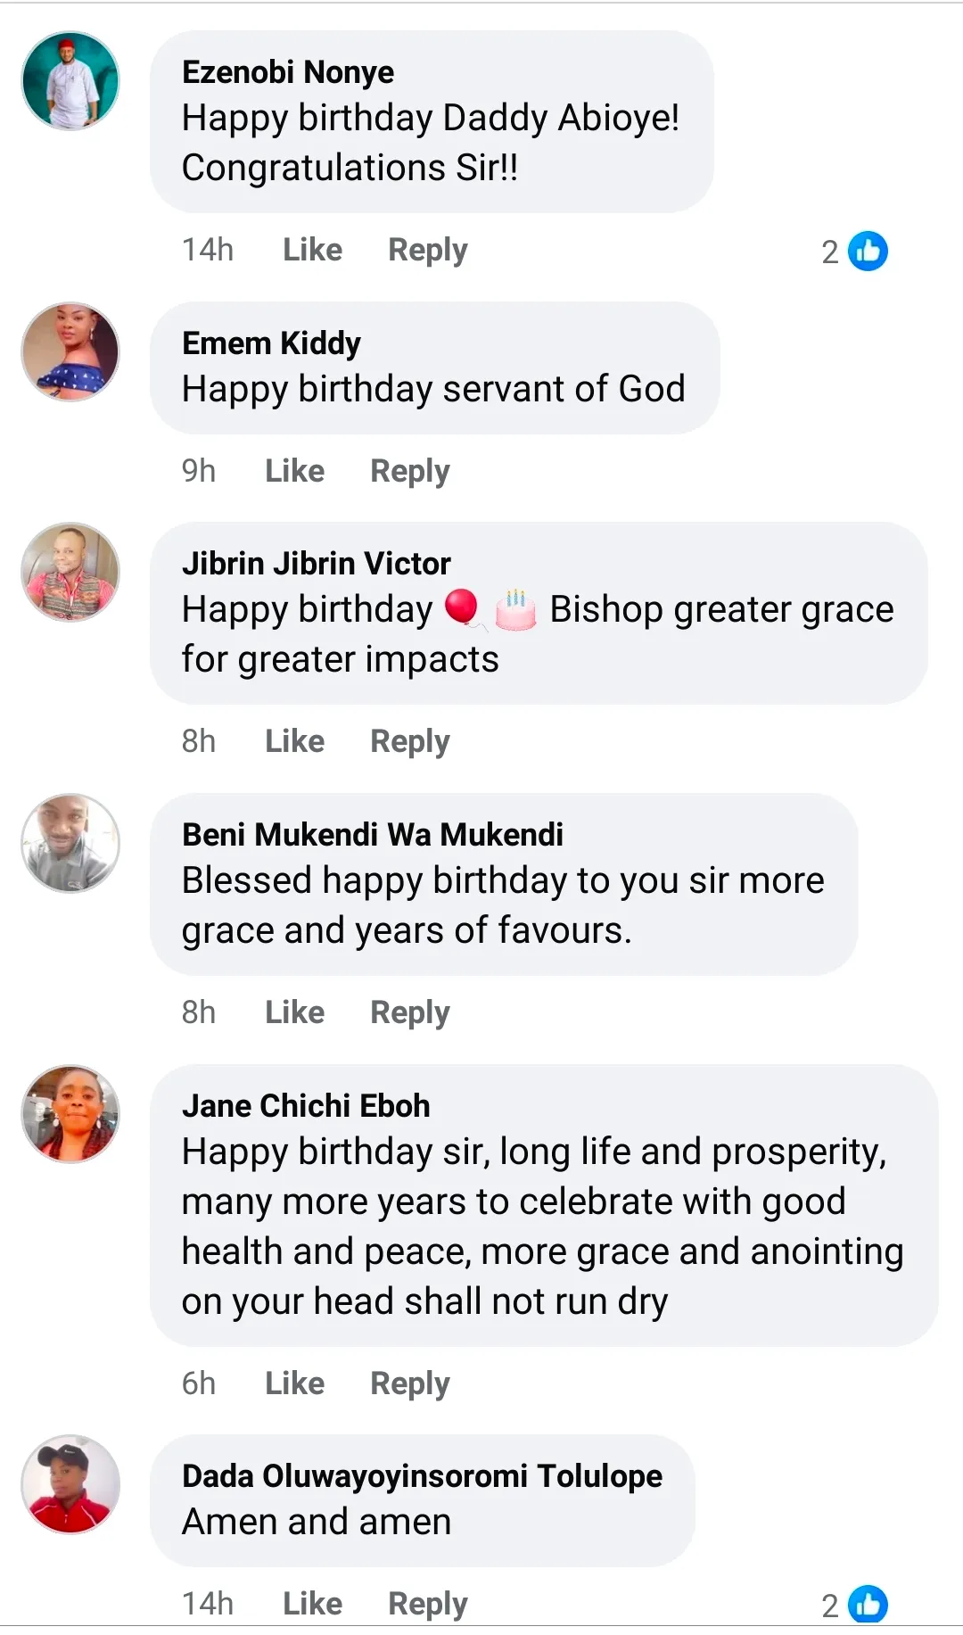Reply to Jibrin Jibrin Victor's comment
This screenshot has height=1635, width=963.
point(409,740)
